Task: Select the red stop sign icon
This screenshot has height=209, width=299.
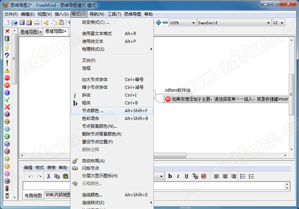Action: tap(7, 78)
